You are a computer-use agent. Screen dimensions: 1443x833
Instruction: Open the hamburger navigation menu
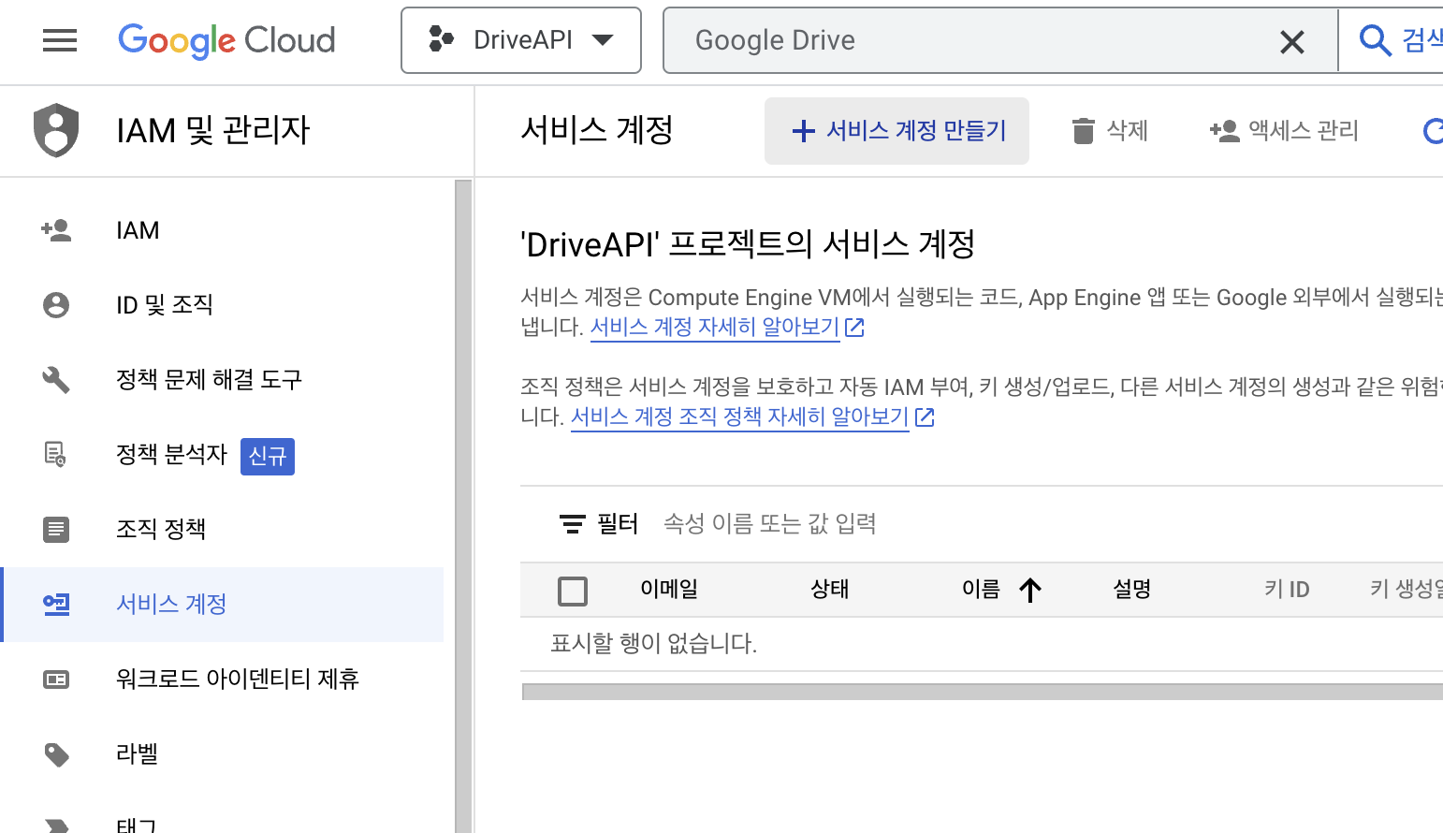[60, 40]
